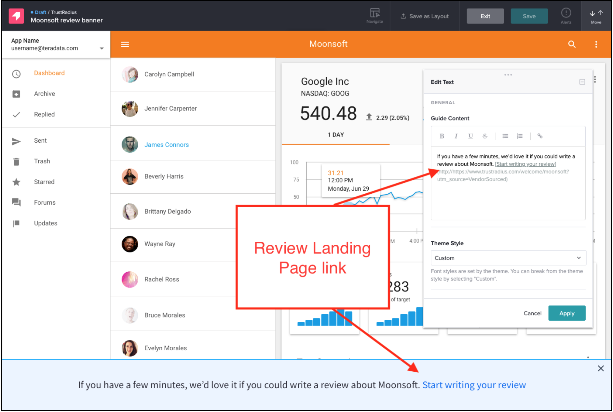Select Dashboard in the sidebar
Viewport: 613px width, 412px height.
[49, 73]
